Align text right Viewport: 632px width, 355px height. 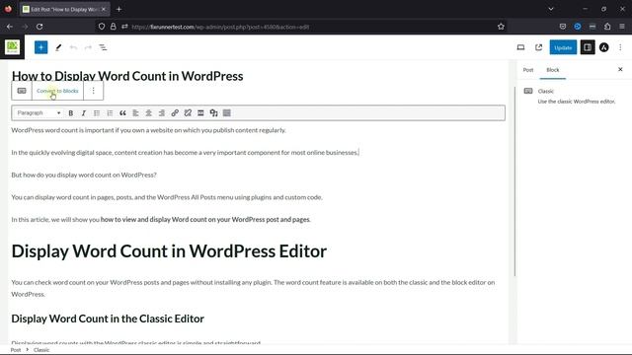coord(162,113)
